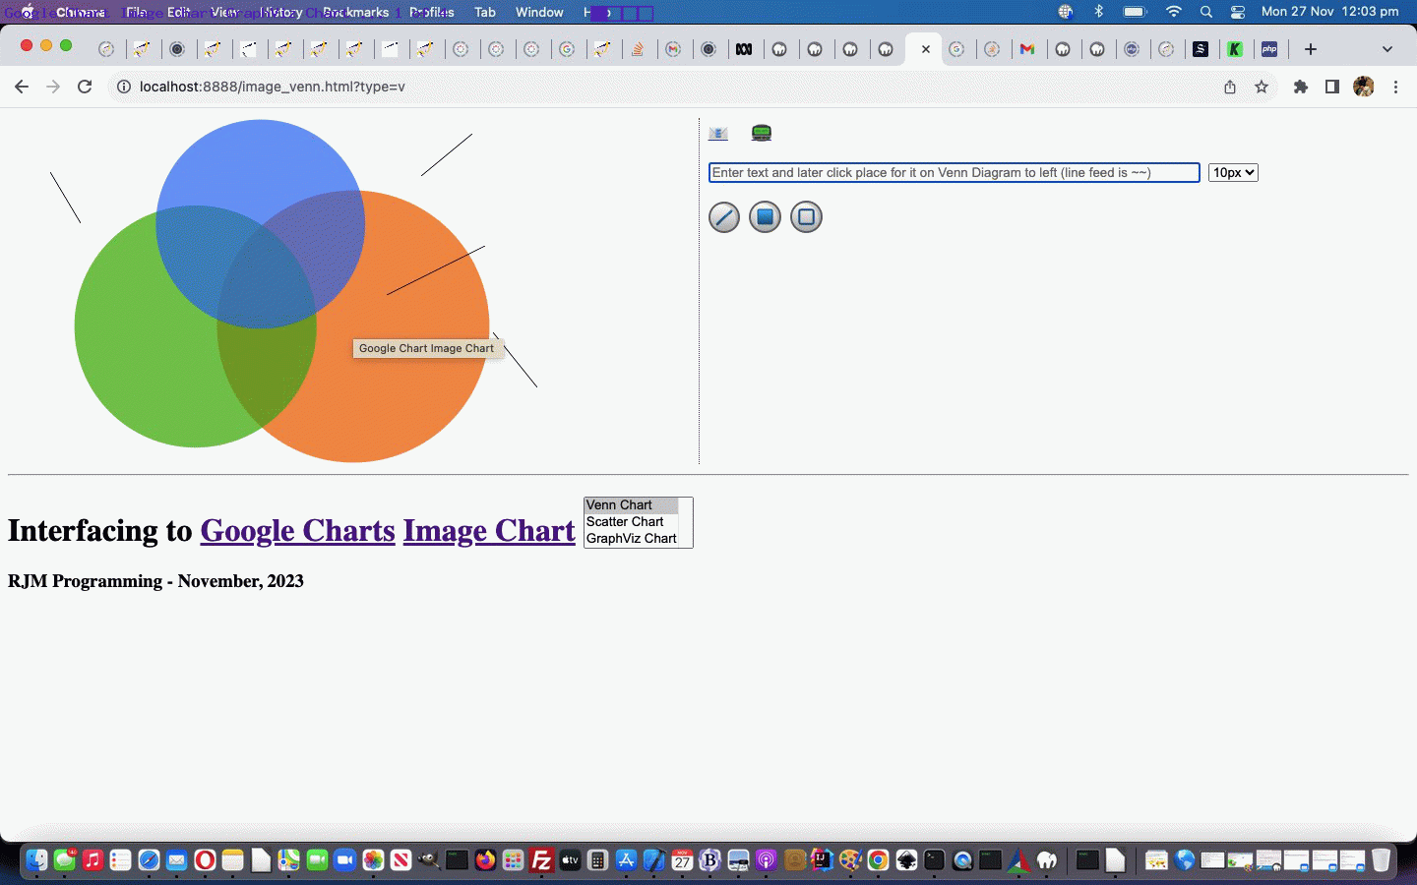The image size is (1417, 885).
Task: Close the active browser tab
Action: point(925,49)
